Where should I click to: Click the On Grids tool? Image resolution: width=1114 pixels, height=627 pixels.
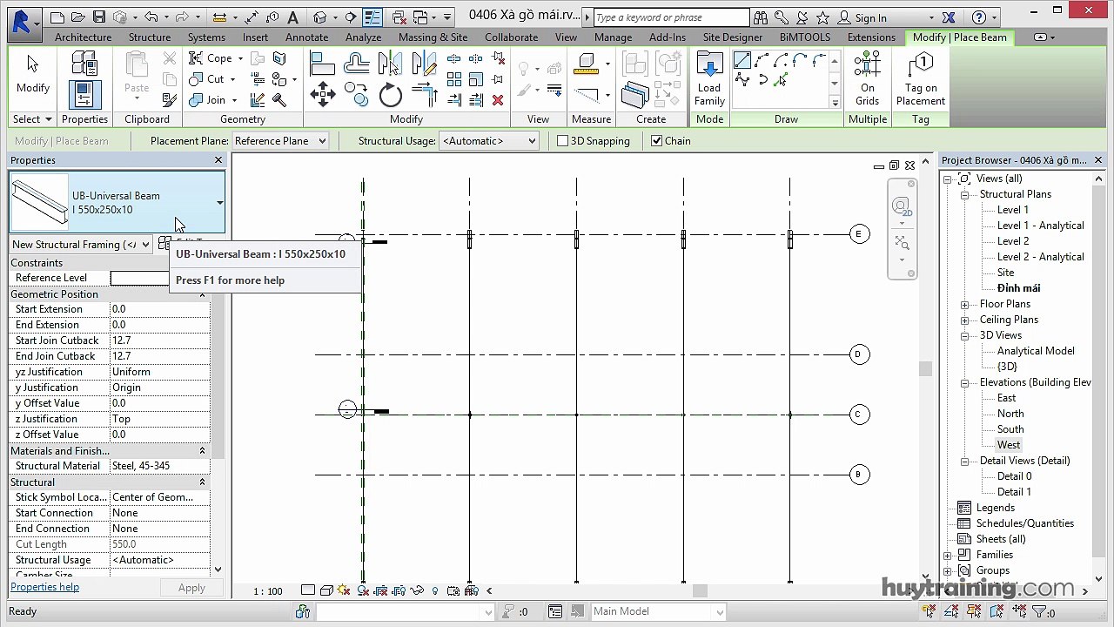tap(867, 79)
